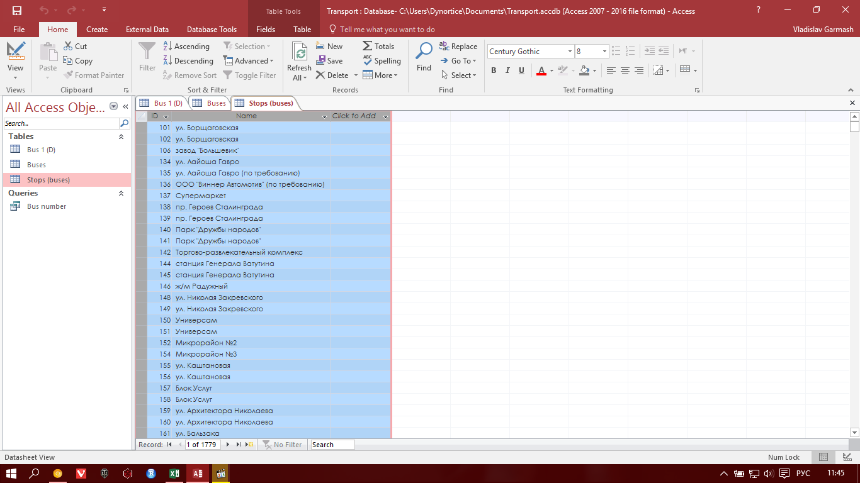Viewport: 860px width, 483px height.
Task: Apply Bold formatting
Action: (x=494, y=70)
